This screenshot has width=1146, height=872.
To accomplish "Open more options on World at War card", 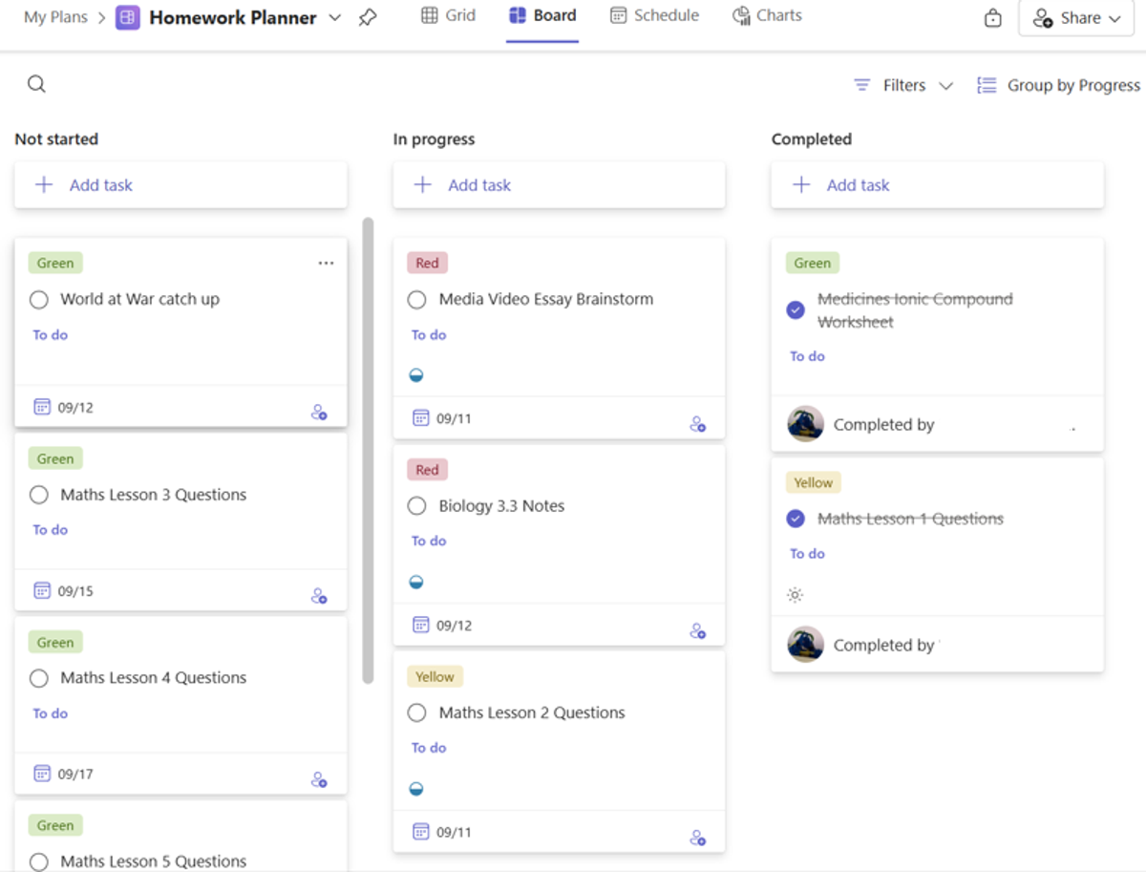I will click(326, 264).
